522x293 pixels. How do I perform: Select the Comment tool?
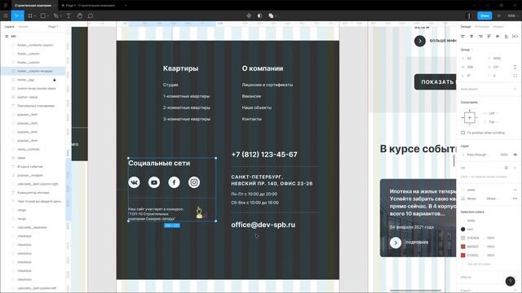click(91, 15)
